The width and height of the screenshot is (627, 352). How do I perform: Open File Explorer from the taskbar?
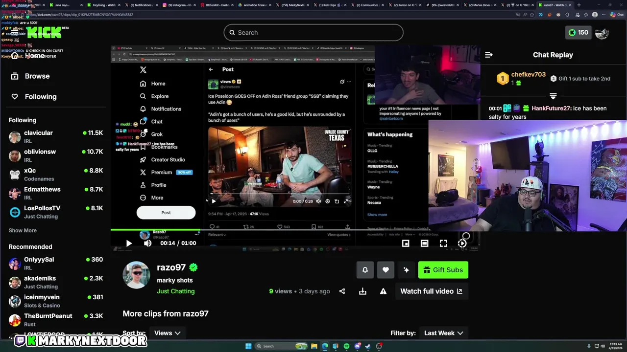(x=314, y=346)
